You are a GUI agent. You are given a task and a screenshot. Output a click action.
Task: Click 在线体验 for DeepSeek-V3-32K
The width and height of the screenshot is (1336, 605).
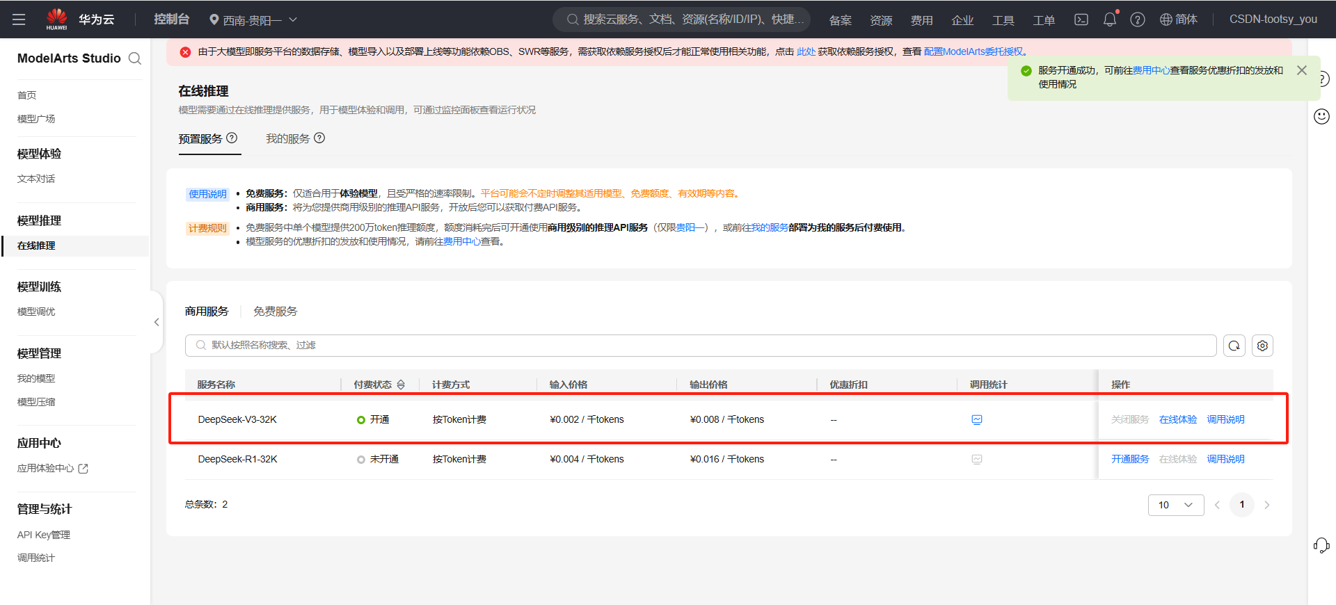(x=1178, y=419)
